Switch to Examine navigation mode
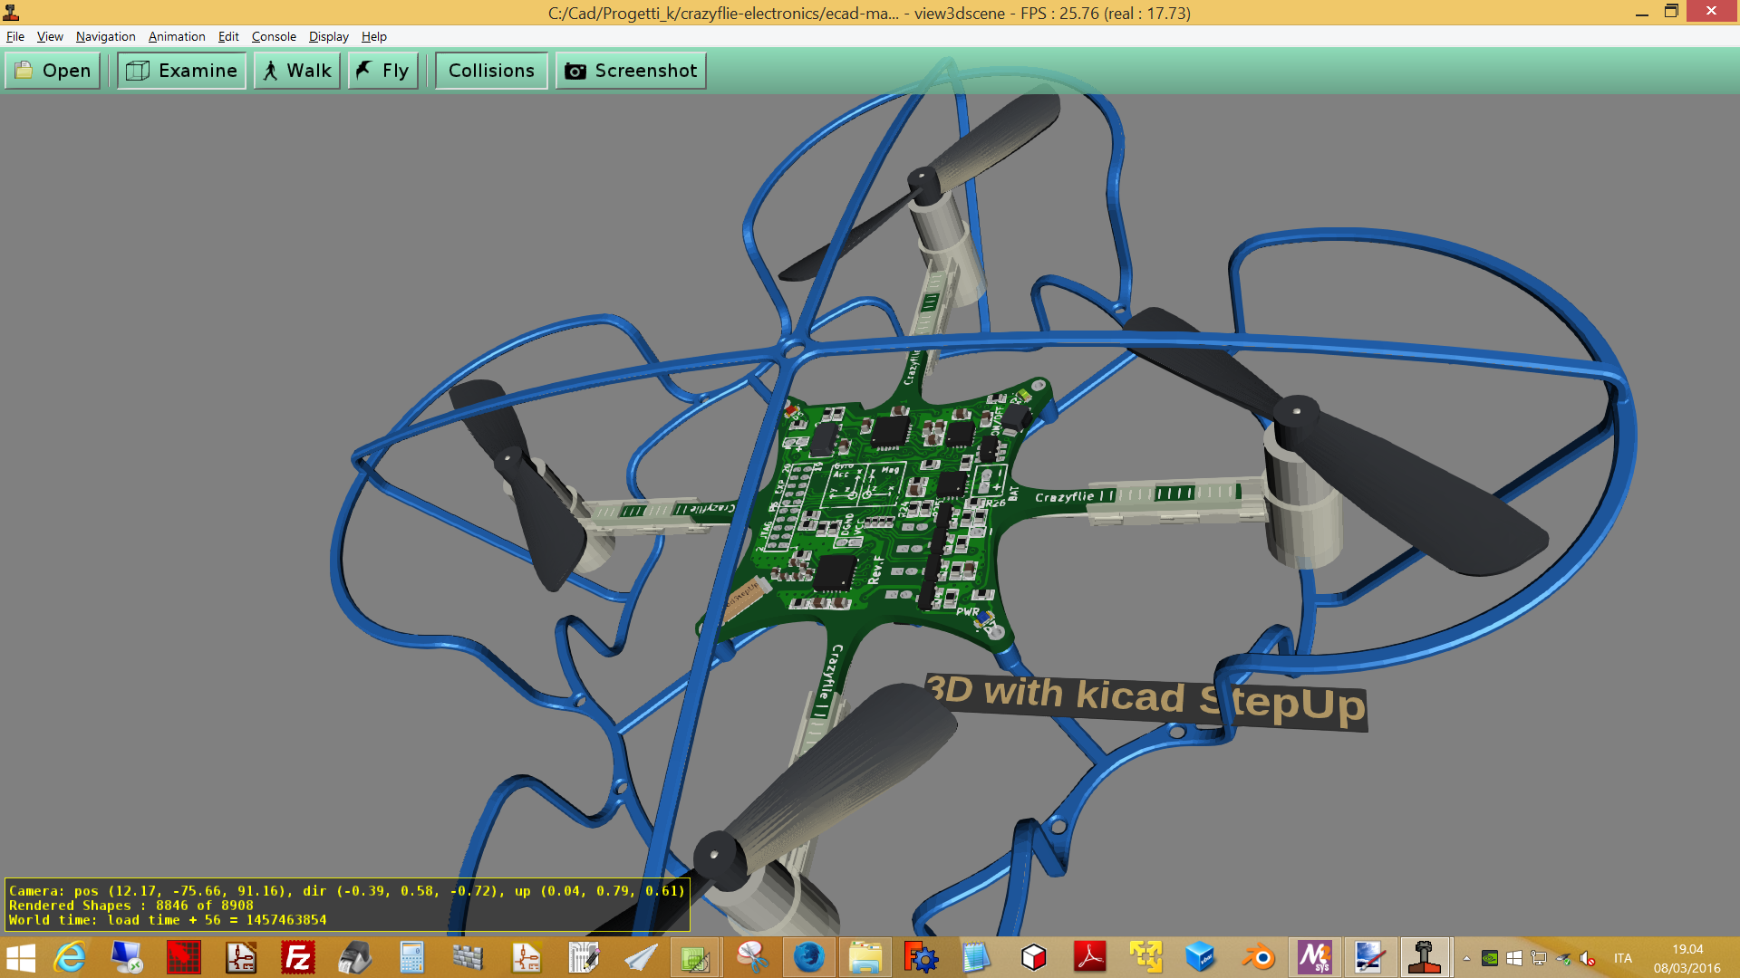This screenshot has width=1740, height=978. (181, 71)
